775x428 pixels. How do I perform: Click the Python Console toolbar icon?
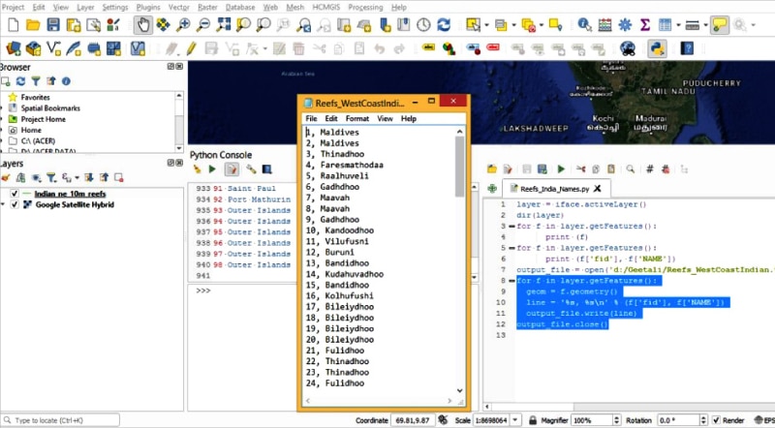(657, 46)
